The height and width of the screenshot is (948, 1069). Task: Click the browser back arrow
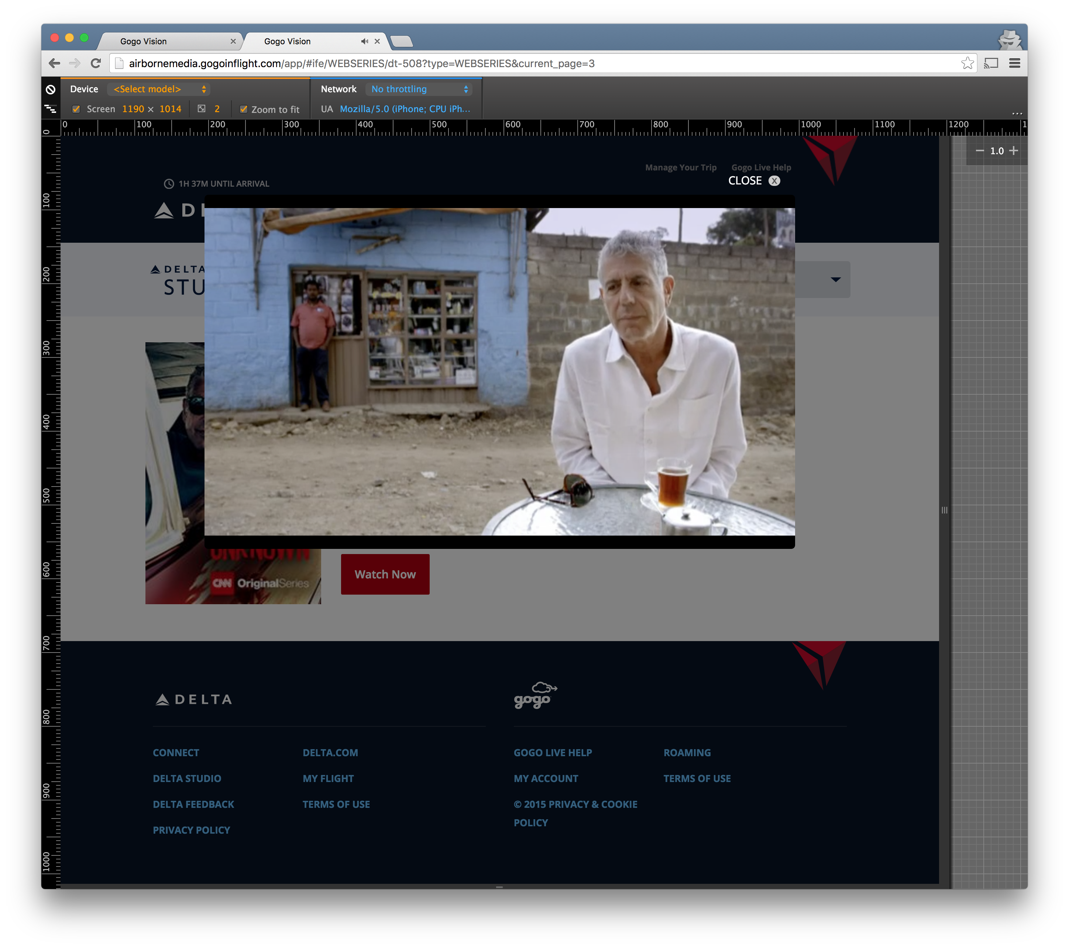tap(54, 63)
